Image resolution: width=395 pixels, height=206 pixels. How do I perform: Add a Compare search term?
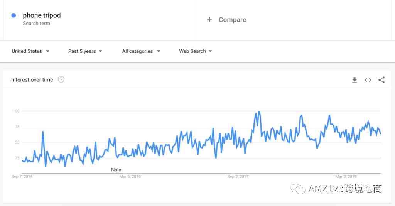pos(232,20)
